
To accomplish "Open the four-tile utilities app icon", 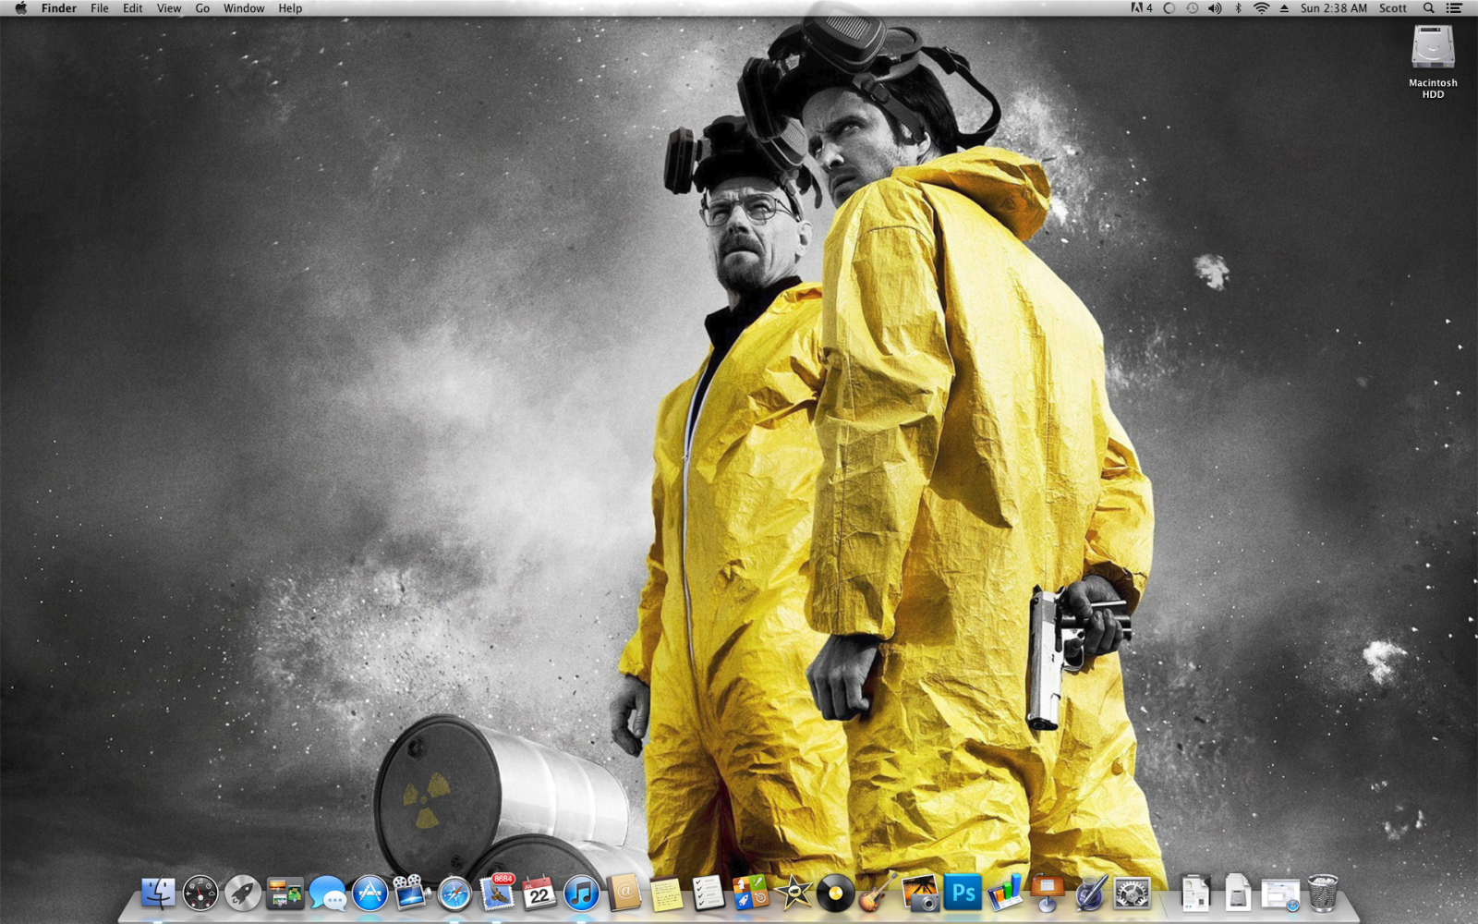I will pos(751,894).
